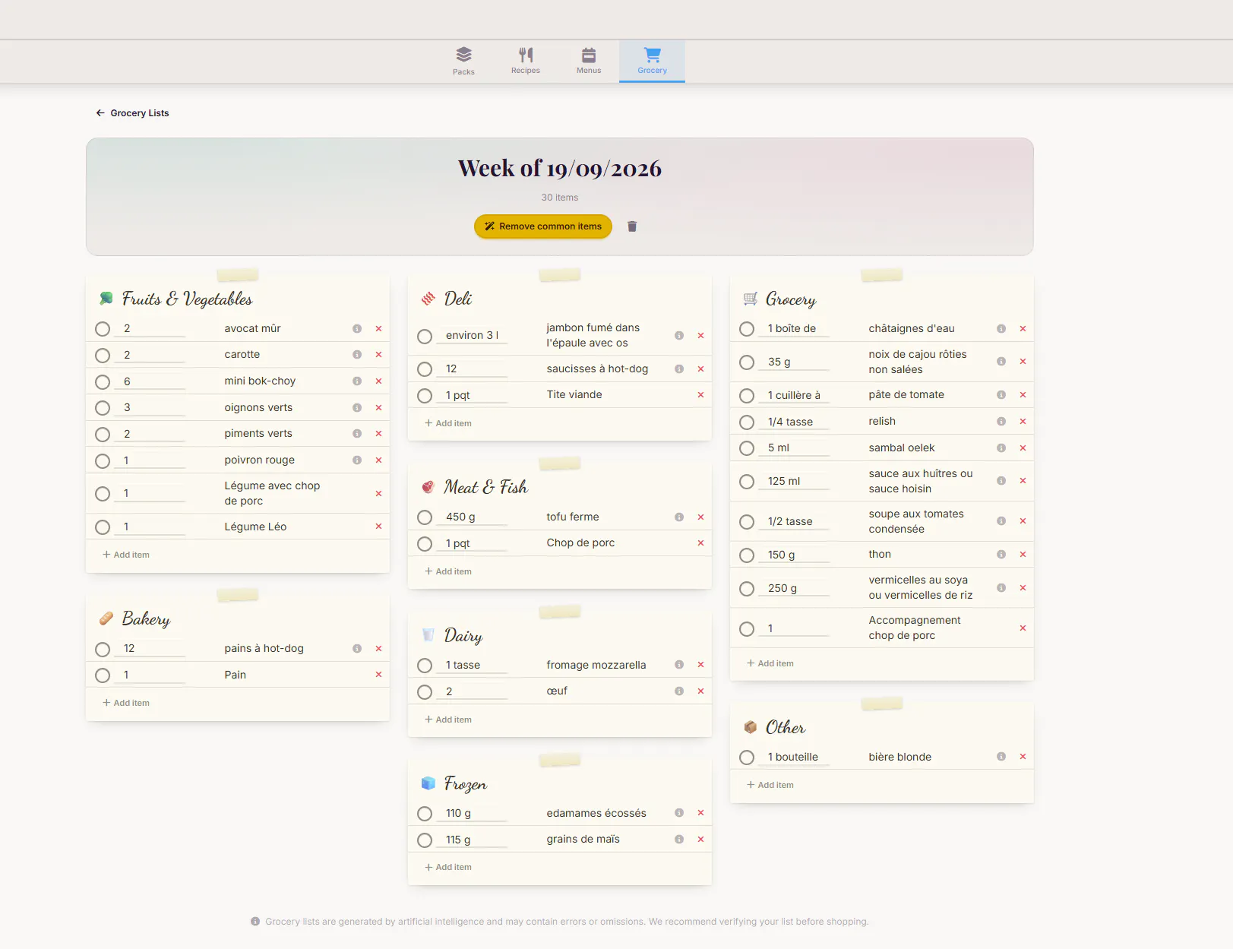Add item under Frozen section

pyautogui.click(x=448, y=867)
